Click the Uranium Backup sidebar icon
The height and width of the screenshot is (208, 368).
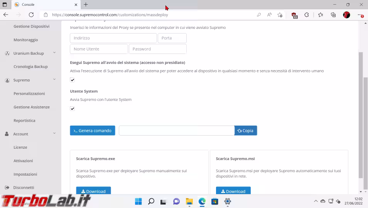coord(7,54)
